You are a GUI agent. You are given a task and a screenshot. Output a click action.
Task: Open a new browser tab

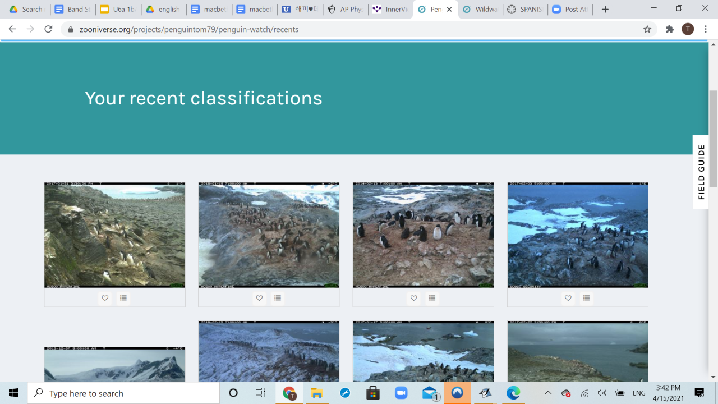(x=605, y=10)
